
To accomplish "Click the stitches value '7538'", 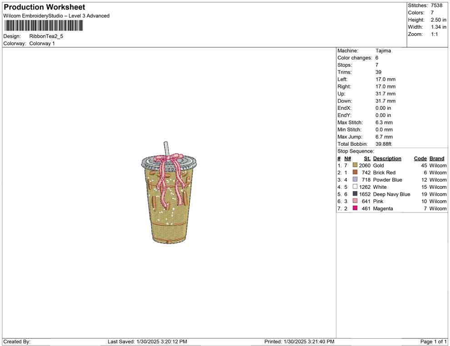I will pyautogui.click(x=436, y=5).
